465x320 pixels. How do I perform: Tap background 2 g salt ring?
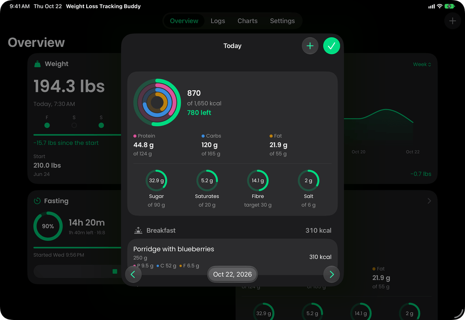coord(409,311)
